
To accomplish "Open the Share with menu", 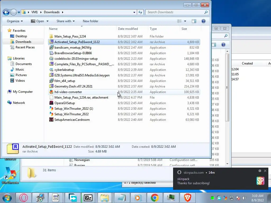I will [x=66, y=21].
